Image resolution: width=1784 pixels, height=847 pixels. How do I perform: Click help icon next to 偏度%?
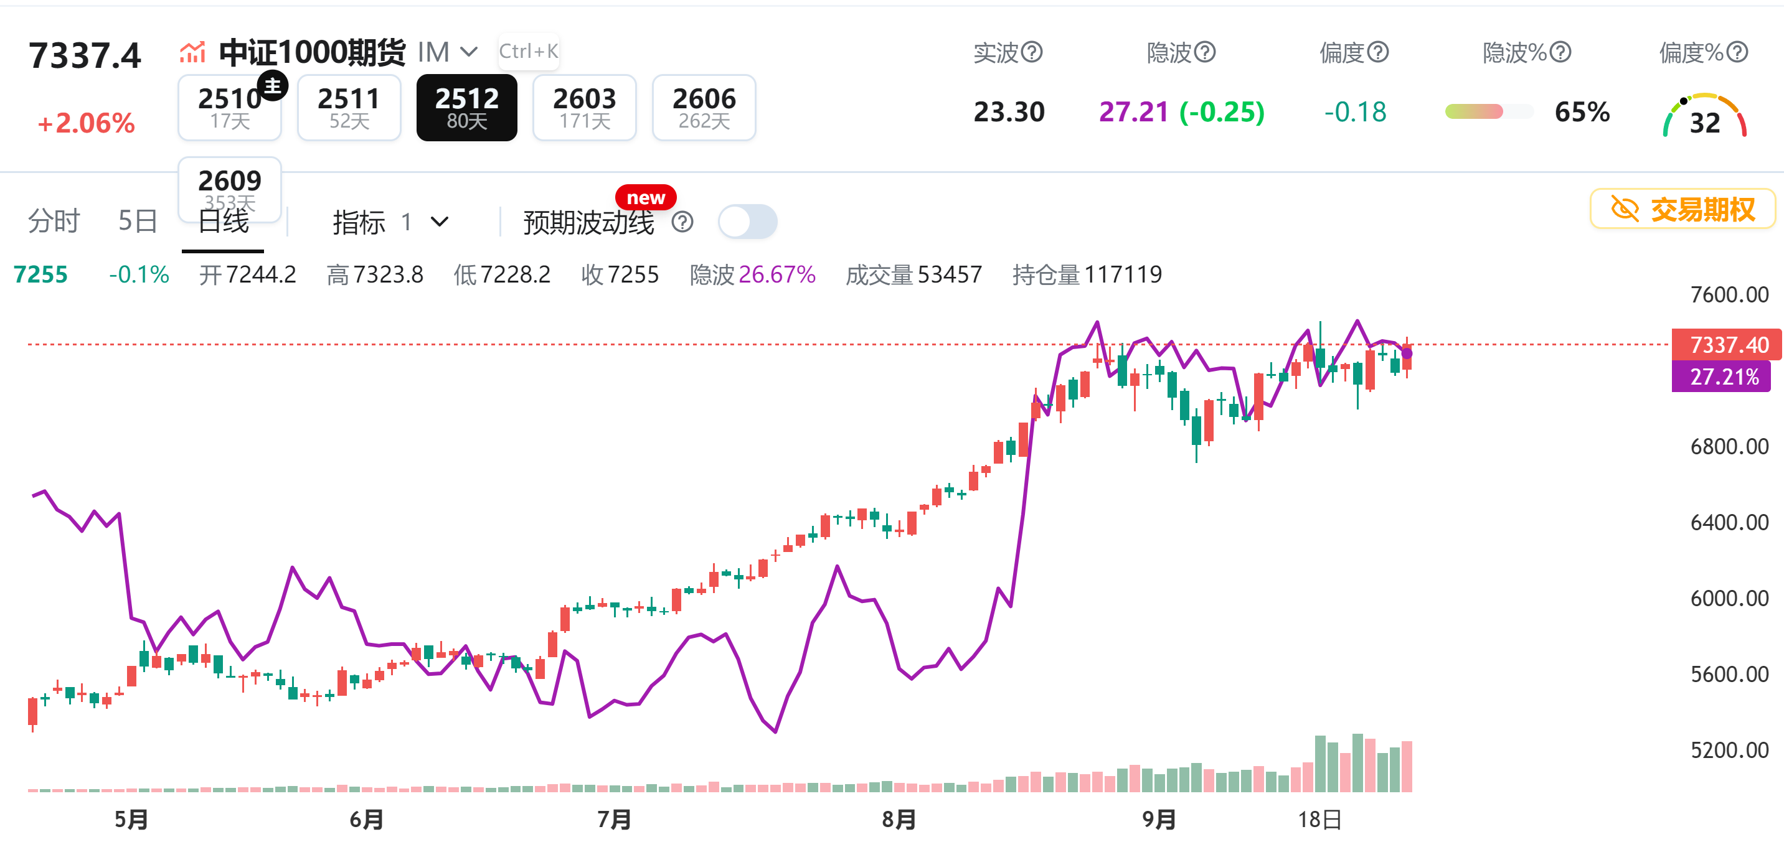pyautogui.click(x=1737, y=52)
